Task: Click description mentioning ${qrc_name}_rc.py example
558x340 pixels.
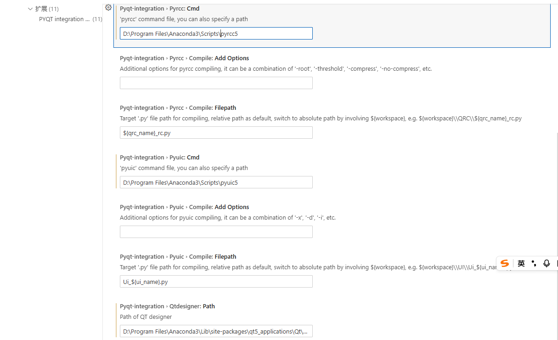Action: click(x=321, y=118)
